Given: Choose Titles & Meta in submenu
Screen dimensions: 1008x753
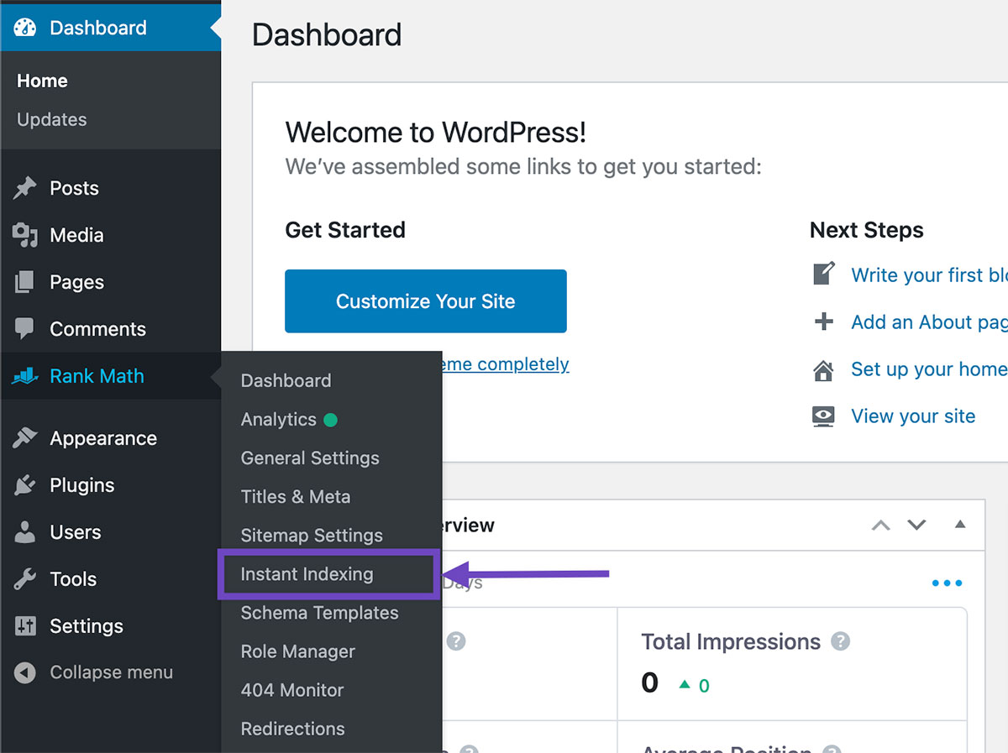Looking at the screenshot, I should pos(296,496).
